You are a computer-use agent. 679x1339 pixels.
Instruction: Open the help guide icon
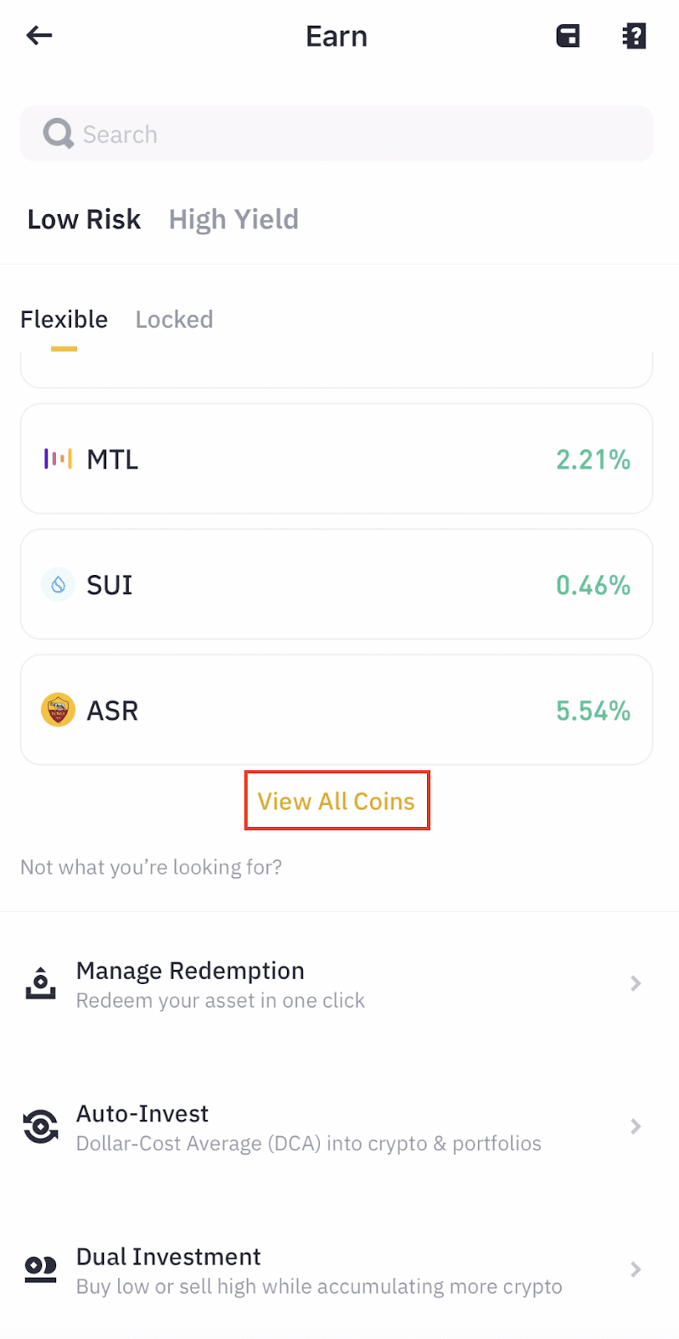[x=634, y=36]
